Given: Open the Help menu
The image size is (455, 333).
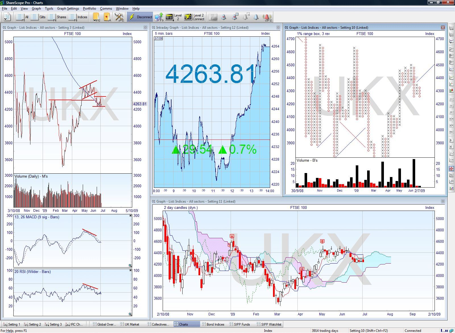Looking at the screenshot, I should (136, 9).
